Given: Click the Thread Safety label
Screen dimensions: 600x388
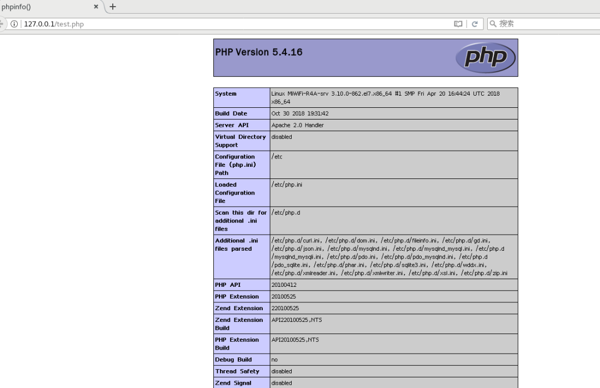Looking at the screenshot, I should point(237,371).
